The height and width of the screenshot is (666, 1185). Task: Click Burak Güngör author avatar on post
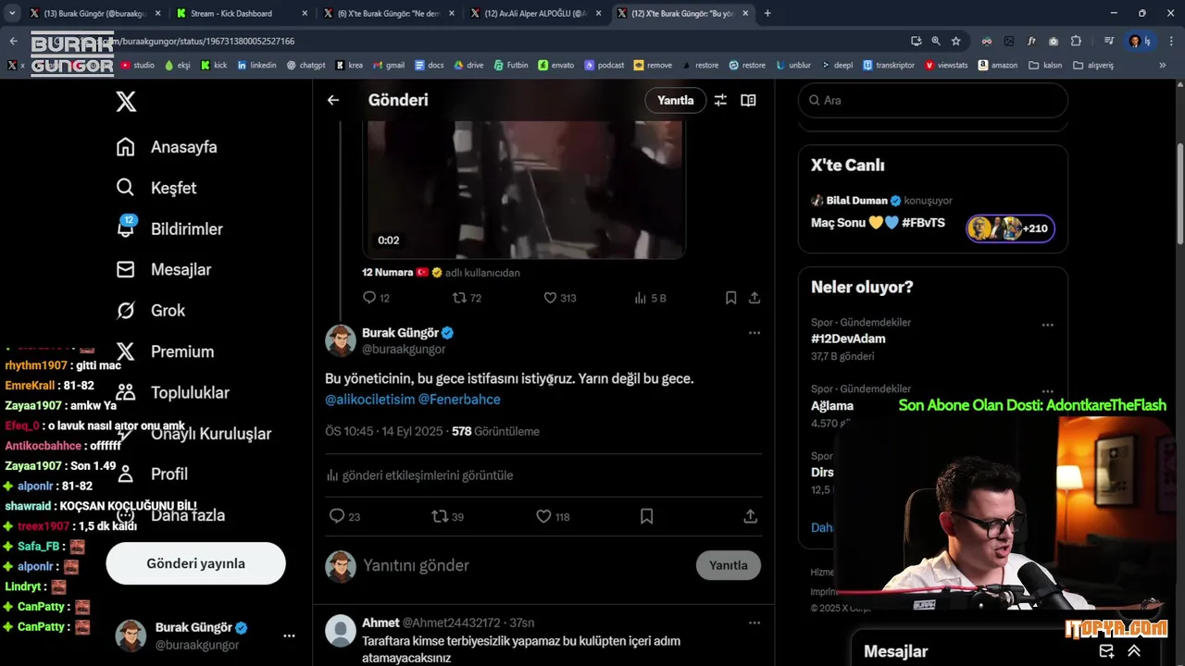click(x=341, y=340)
